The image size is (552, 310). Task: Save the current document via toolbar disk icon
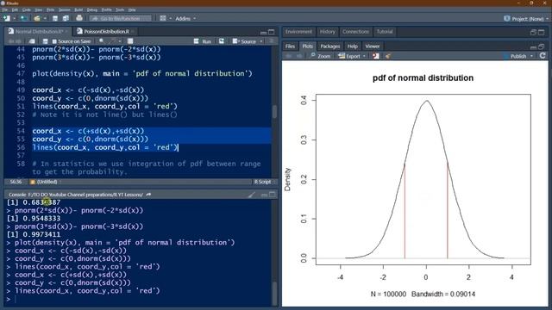pos(55,18)
